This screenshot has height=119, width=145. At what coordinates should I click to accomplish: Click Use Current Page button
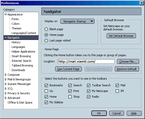point(68,69)
